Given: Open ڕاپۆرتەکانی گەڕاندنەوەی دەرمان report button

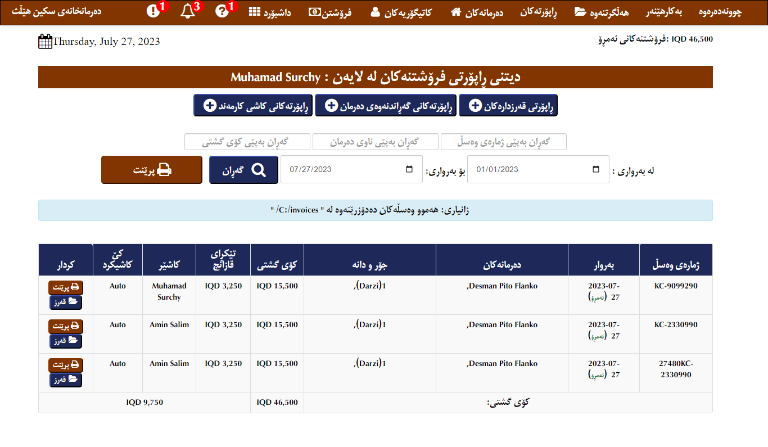Looking at the screenshot, I should [385, 106].
